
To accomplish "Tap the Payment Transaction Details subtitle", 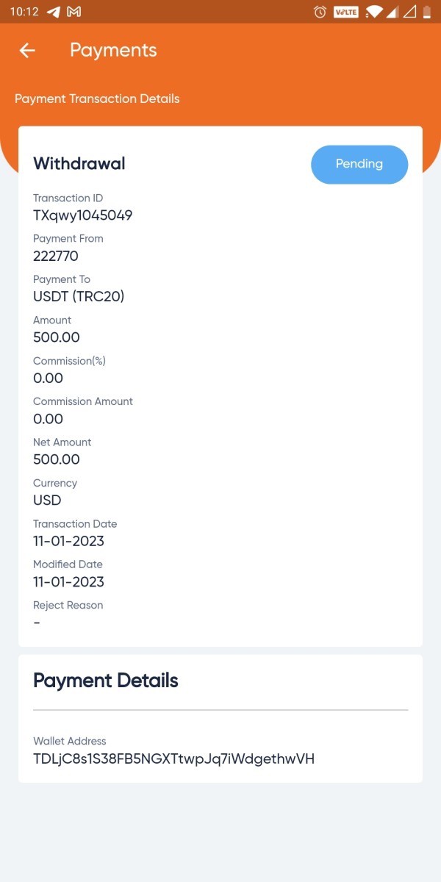I will tap(97, 98).
